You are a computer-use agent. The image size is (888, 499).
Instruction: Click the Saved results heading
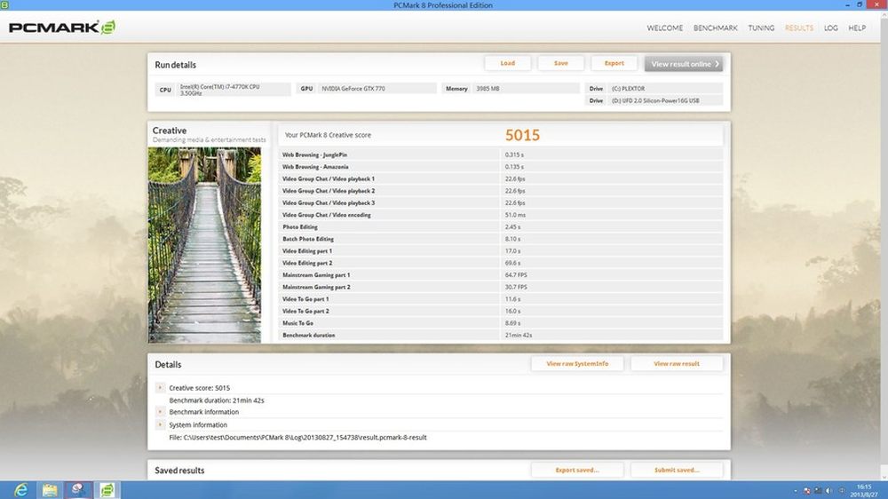[179, 471]
